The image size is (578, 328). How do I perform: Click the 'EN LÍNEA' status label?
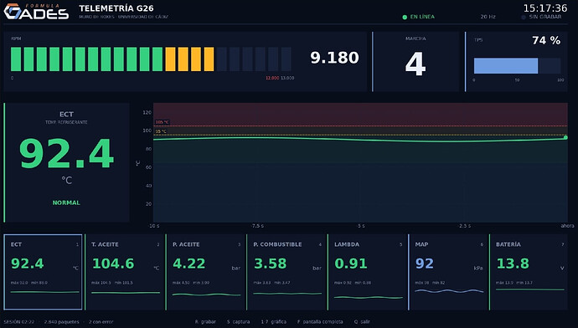pyautogui.click(x=422, y=17)
